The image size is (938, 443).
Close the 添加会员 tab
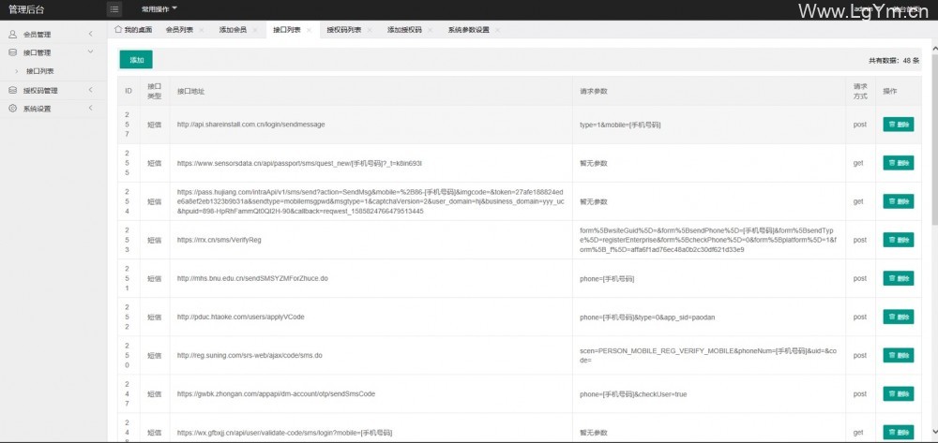point(255,29)
